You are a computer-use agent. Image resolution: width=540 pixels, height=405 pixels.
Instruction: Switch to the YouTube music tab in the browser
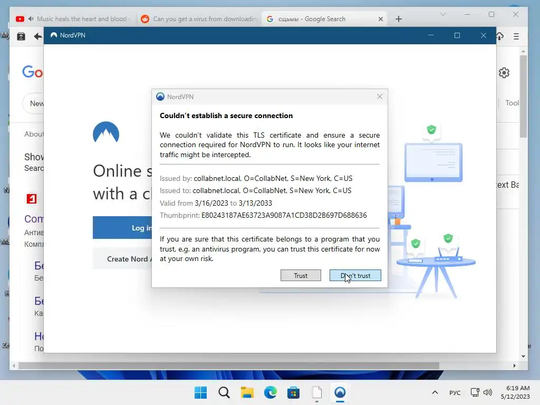[x=74, y=19]
